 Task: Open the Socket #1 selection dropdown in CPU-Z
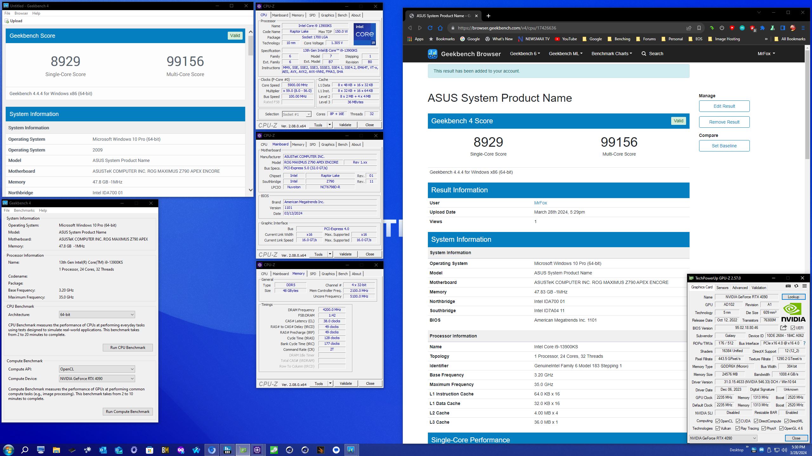297,114
